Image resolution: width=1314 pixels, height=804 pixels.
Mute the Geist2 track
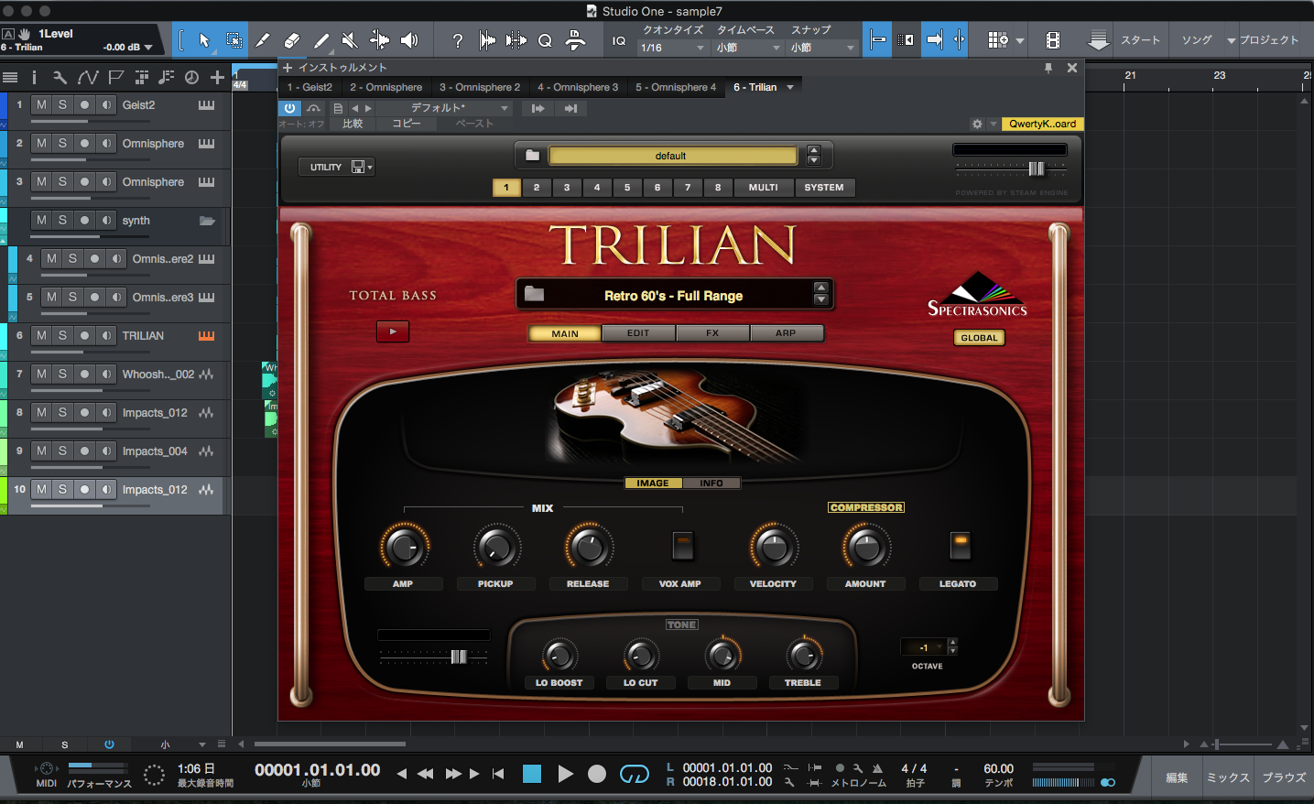[41, 105]
